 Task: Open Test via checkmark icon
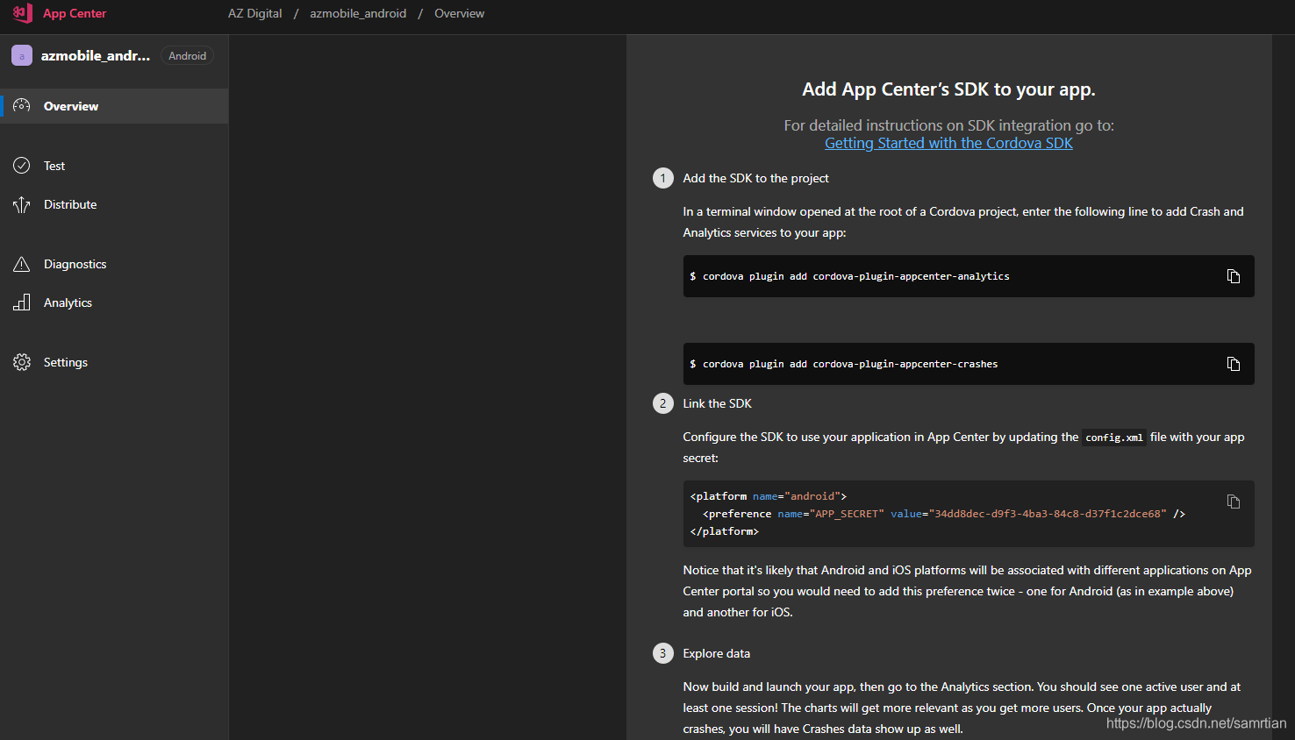[21, 165]
